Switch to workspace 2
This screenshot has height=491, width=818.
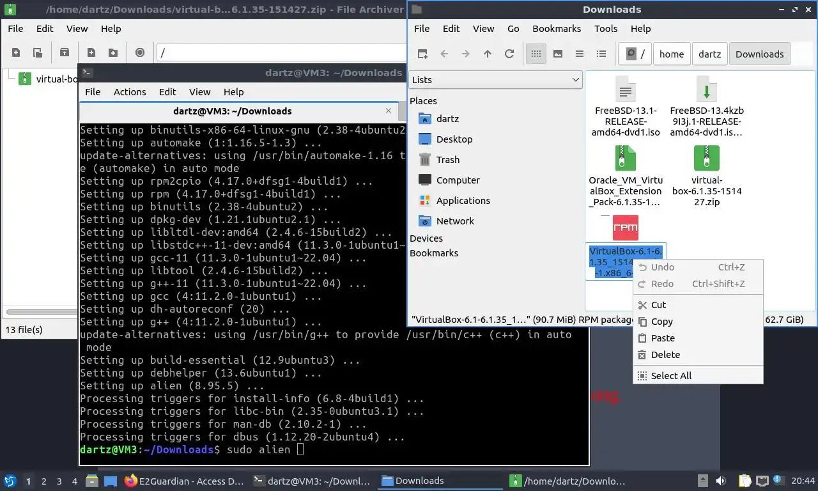[x=43, y=481]
